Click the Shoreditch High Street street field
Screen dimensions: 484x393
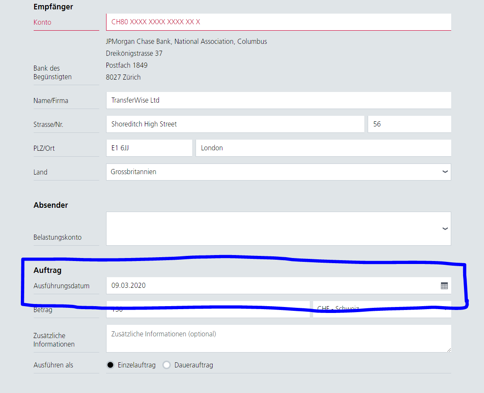[235, 124]
